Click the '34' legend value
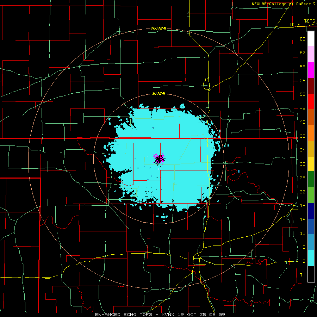This screenshot has height=317, width=317. click(303, 150)
